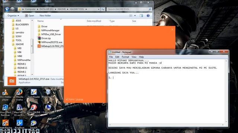Click the Mi logo in details pane
Image resolution: width=238 pixels, height=133 pixels.
tap(12, 81)
